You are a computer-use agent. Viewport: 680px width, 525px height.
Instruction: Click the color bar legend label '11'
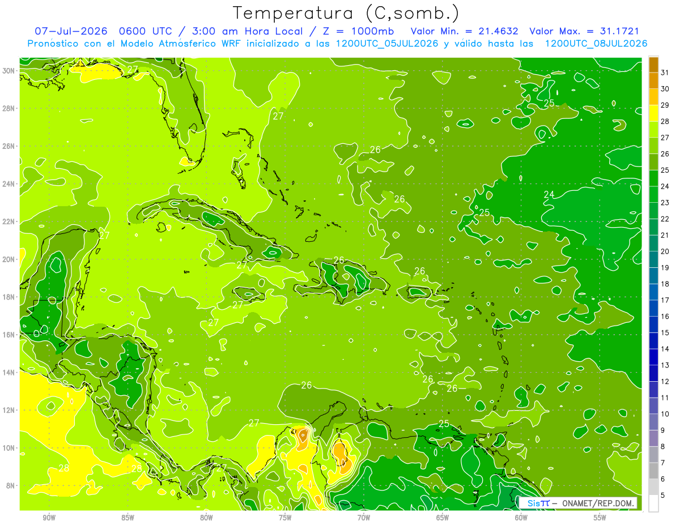665,397
